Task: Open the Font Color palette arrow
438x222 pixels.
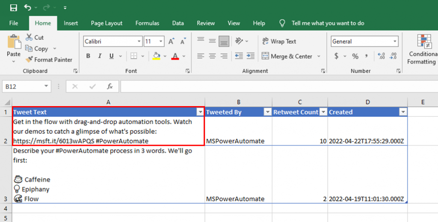Action: click(184, 56)
